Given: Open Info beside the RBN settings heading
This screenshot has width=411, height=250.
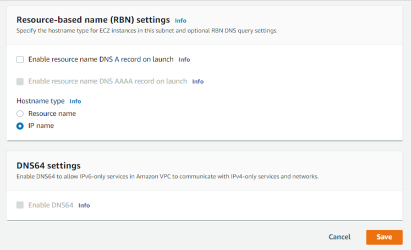Looking at the screenshot, I should click(x=180, y=21).
